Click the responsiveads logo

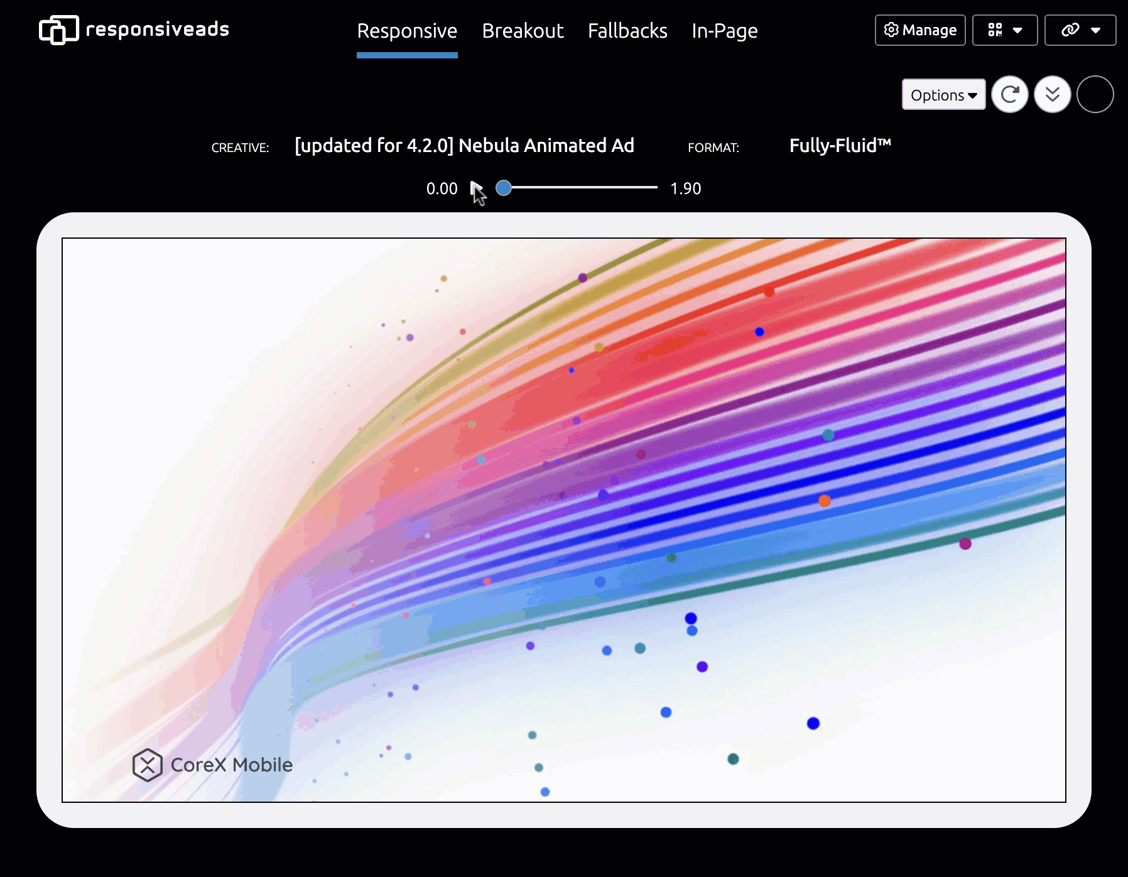click(134, 30)
